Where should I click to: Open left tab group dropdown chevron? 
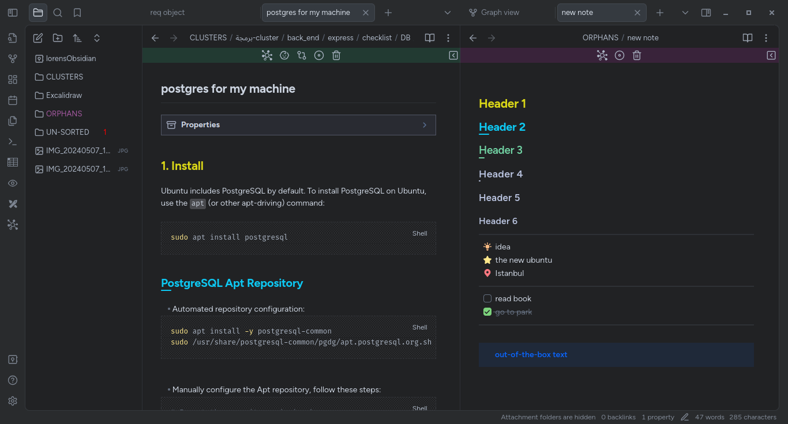448,13
